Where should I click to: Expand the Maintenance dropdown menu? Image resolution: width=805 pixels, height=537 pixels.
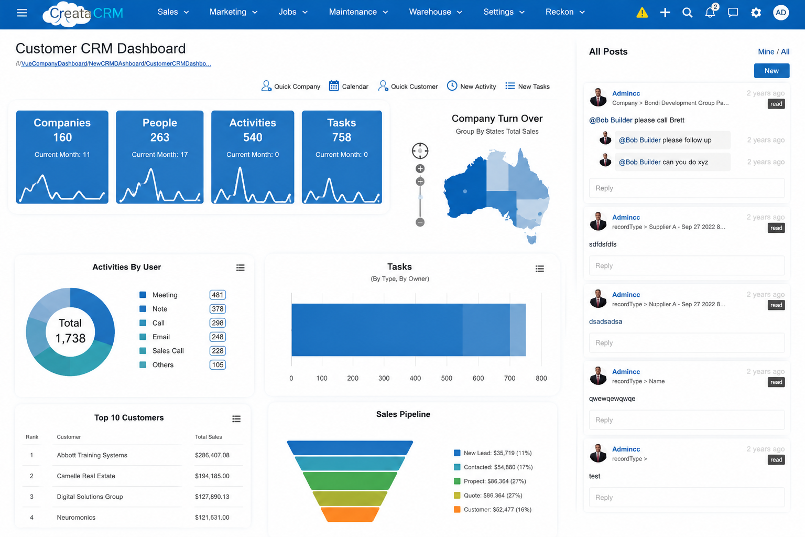point(358,12)
